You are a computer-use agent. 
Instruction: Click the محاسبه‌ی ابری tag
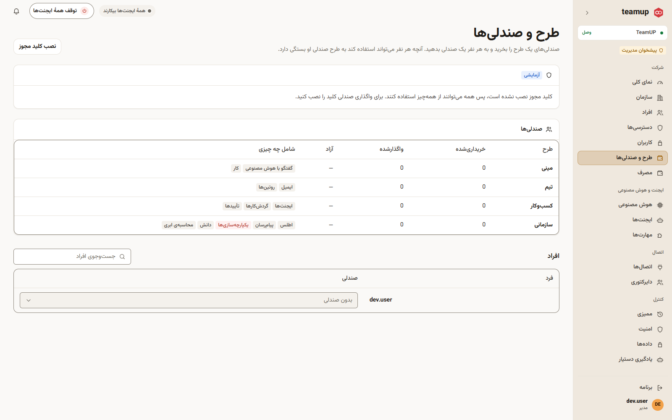coord(178,225)
